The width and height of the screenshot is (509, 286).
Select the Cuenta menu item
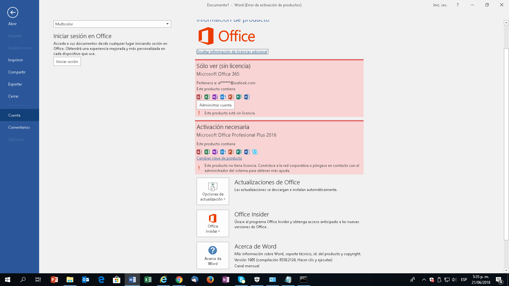click(x=19, y=115)
